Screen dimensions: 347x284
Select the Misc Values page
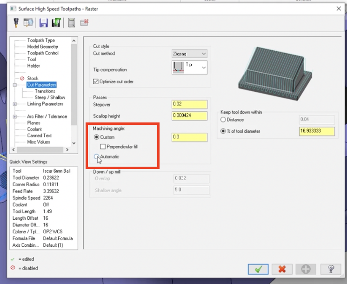click(39, 142)
